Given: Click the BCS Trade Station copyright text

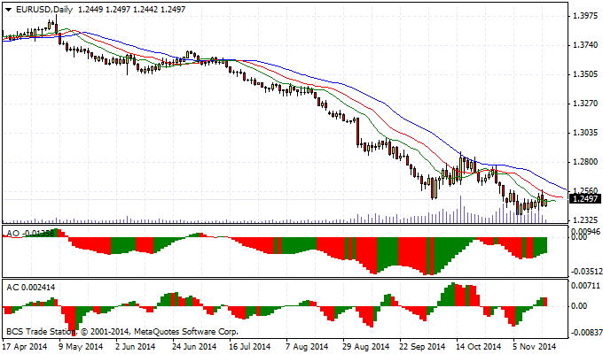Looking at the screenshot, I should coord(122,331).
